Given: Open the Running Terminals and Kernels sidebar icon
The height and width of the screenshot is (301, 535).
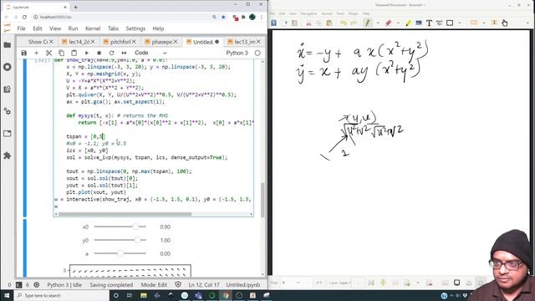Looking at the screenshot, I should (x=8, y=67).
